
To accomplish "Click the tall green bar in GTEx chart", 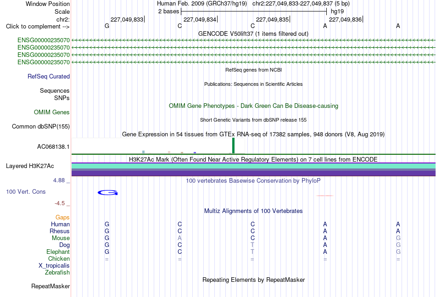I will click(233, 146).
